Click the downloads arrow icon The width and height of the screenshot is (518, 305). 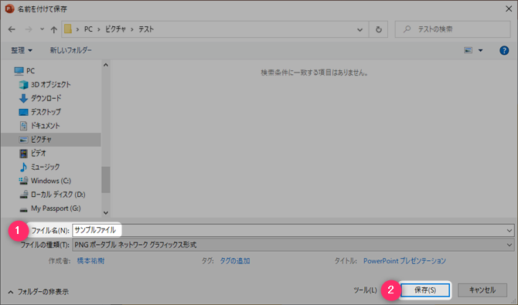[x=23, y=98]
